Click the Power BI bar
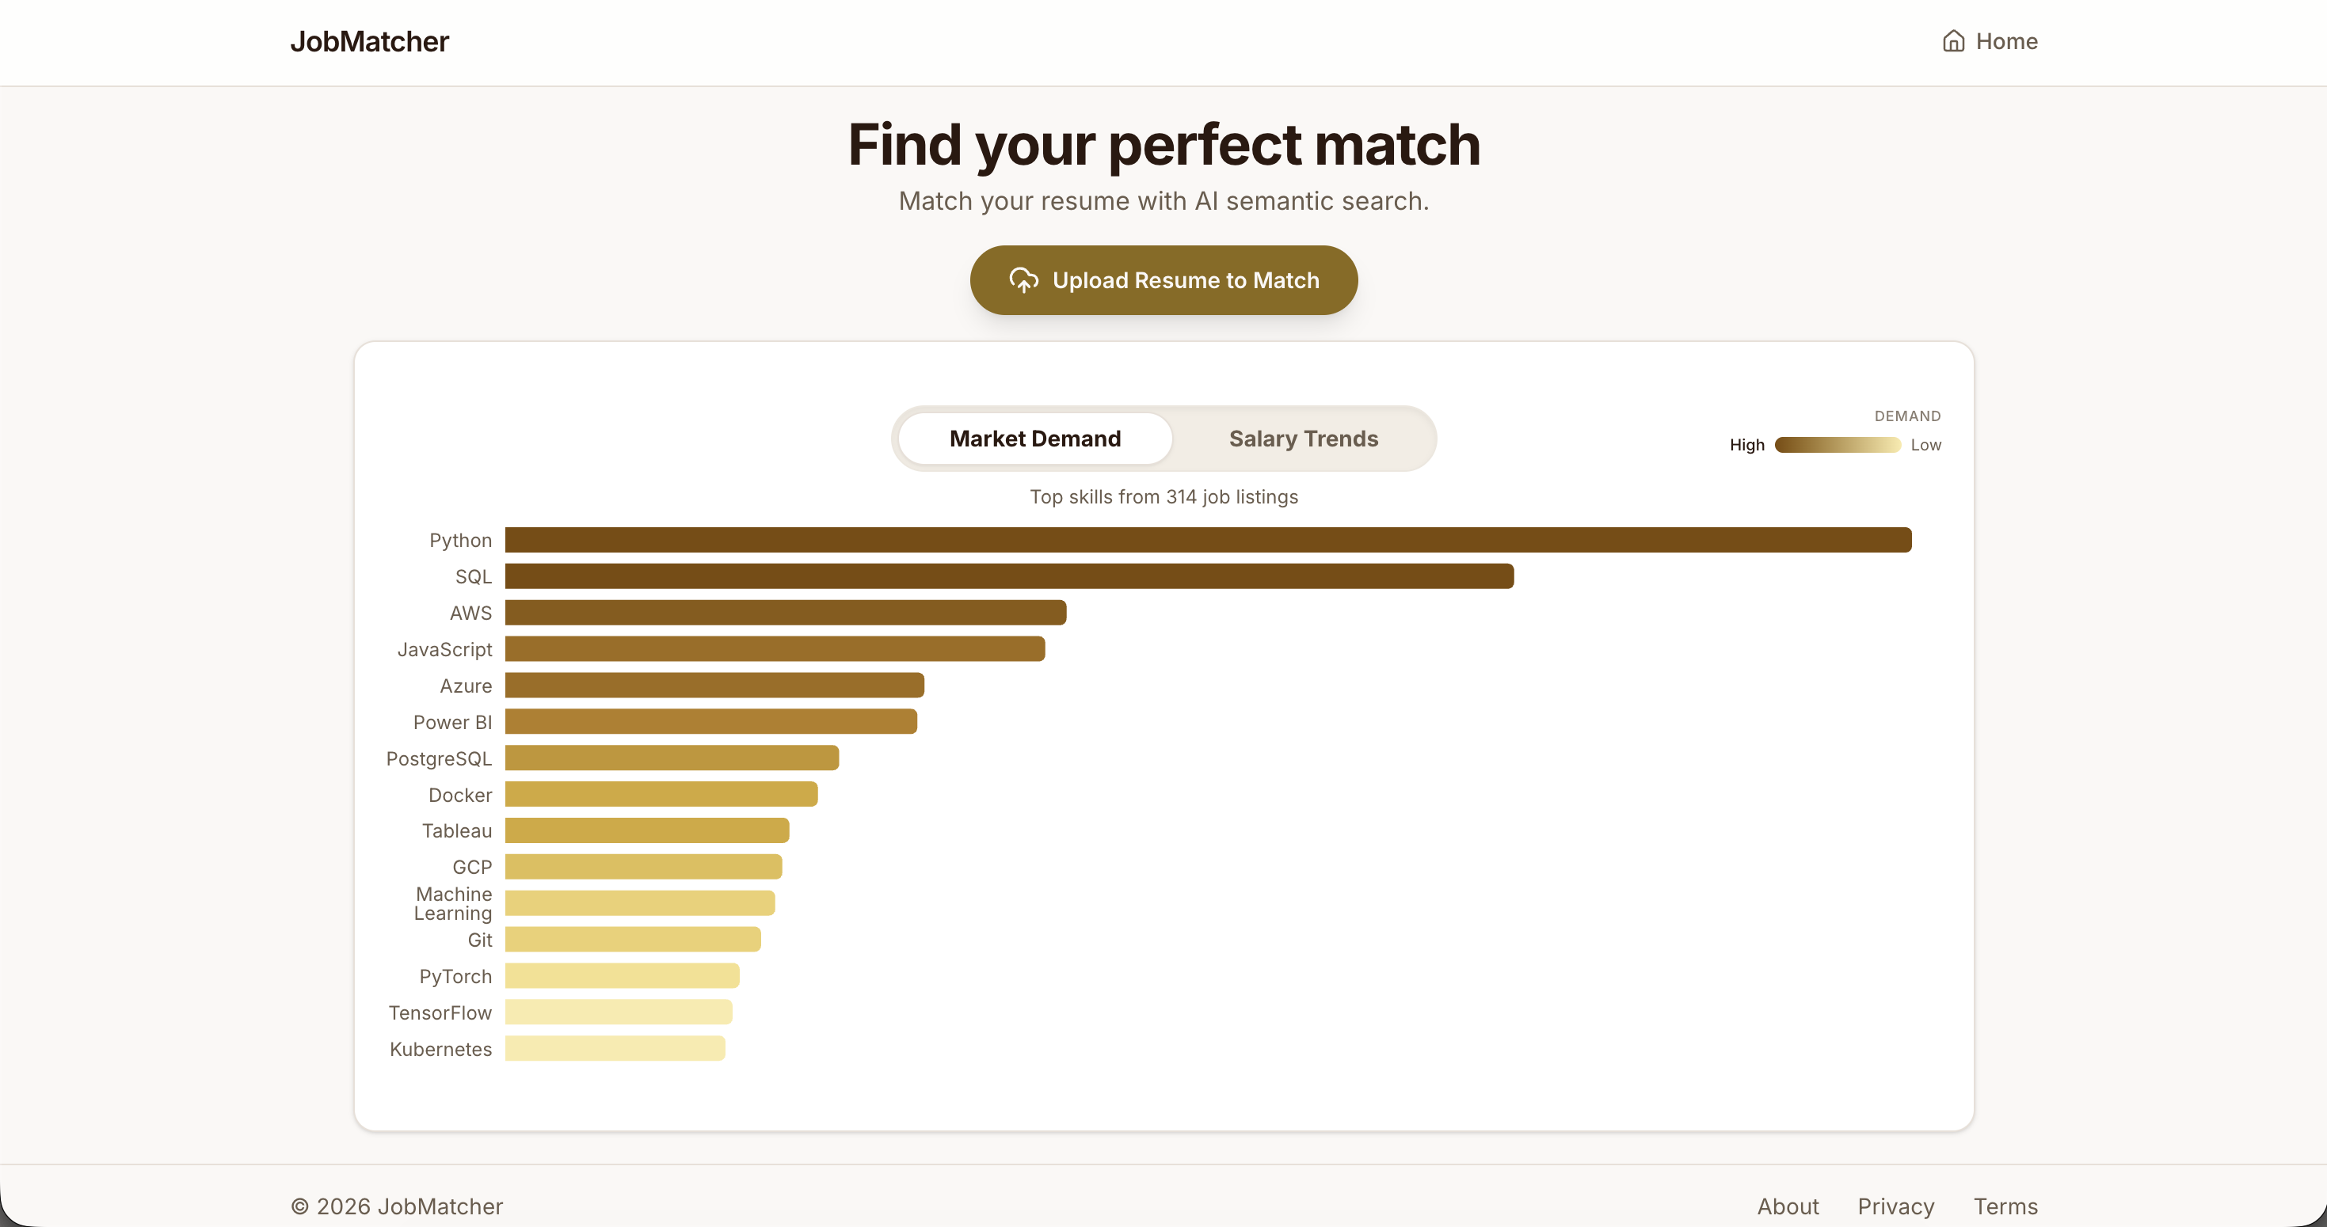2327x1227 pixels. coord(710,721)
